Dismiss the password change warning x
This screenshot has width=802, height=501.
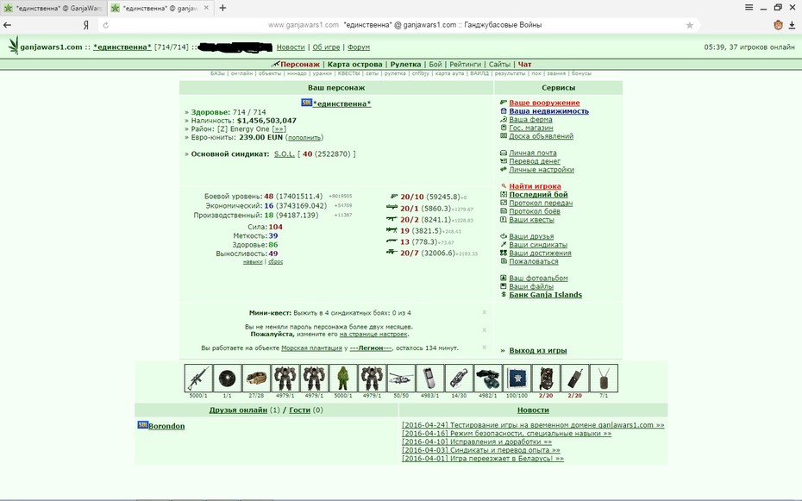[485, 329]
